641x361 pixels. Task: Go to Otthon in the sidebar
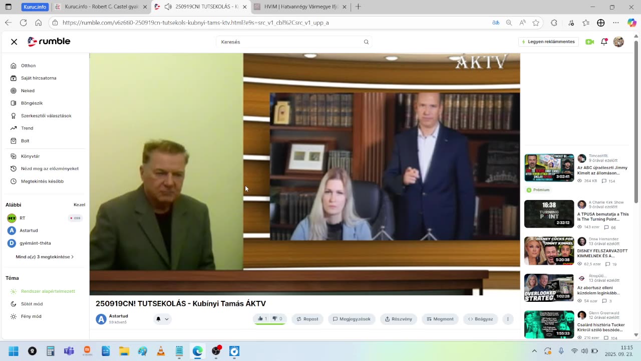(28, 66)
